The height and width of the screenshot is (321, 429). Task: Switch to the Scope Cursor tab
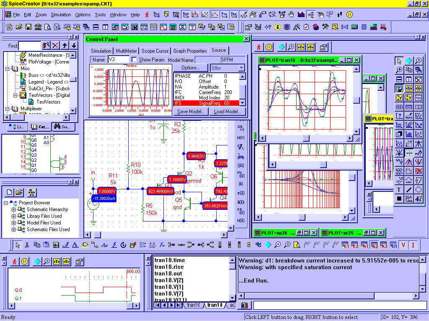155,51
